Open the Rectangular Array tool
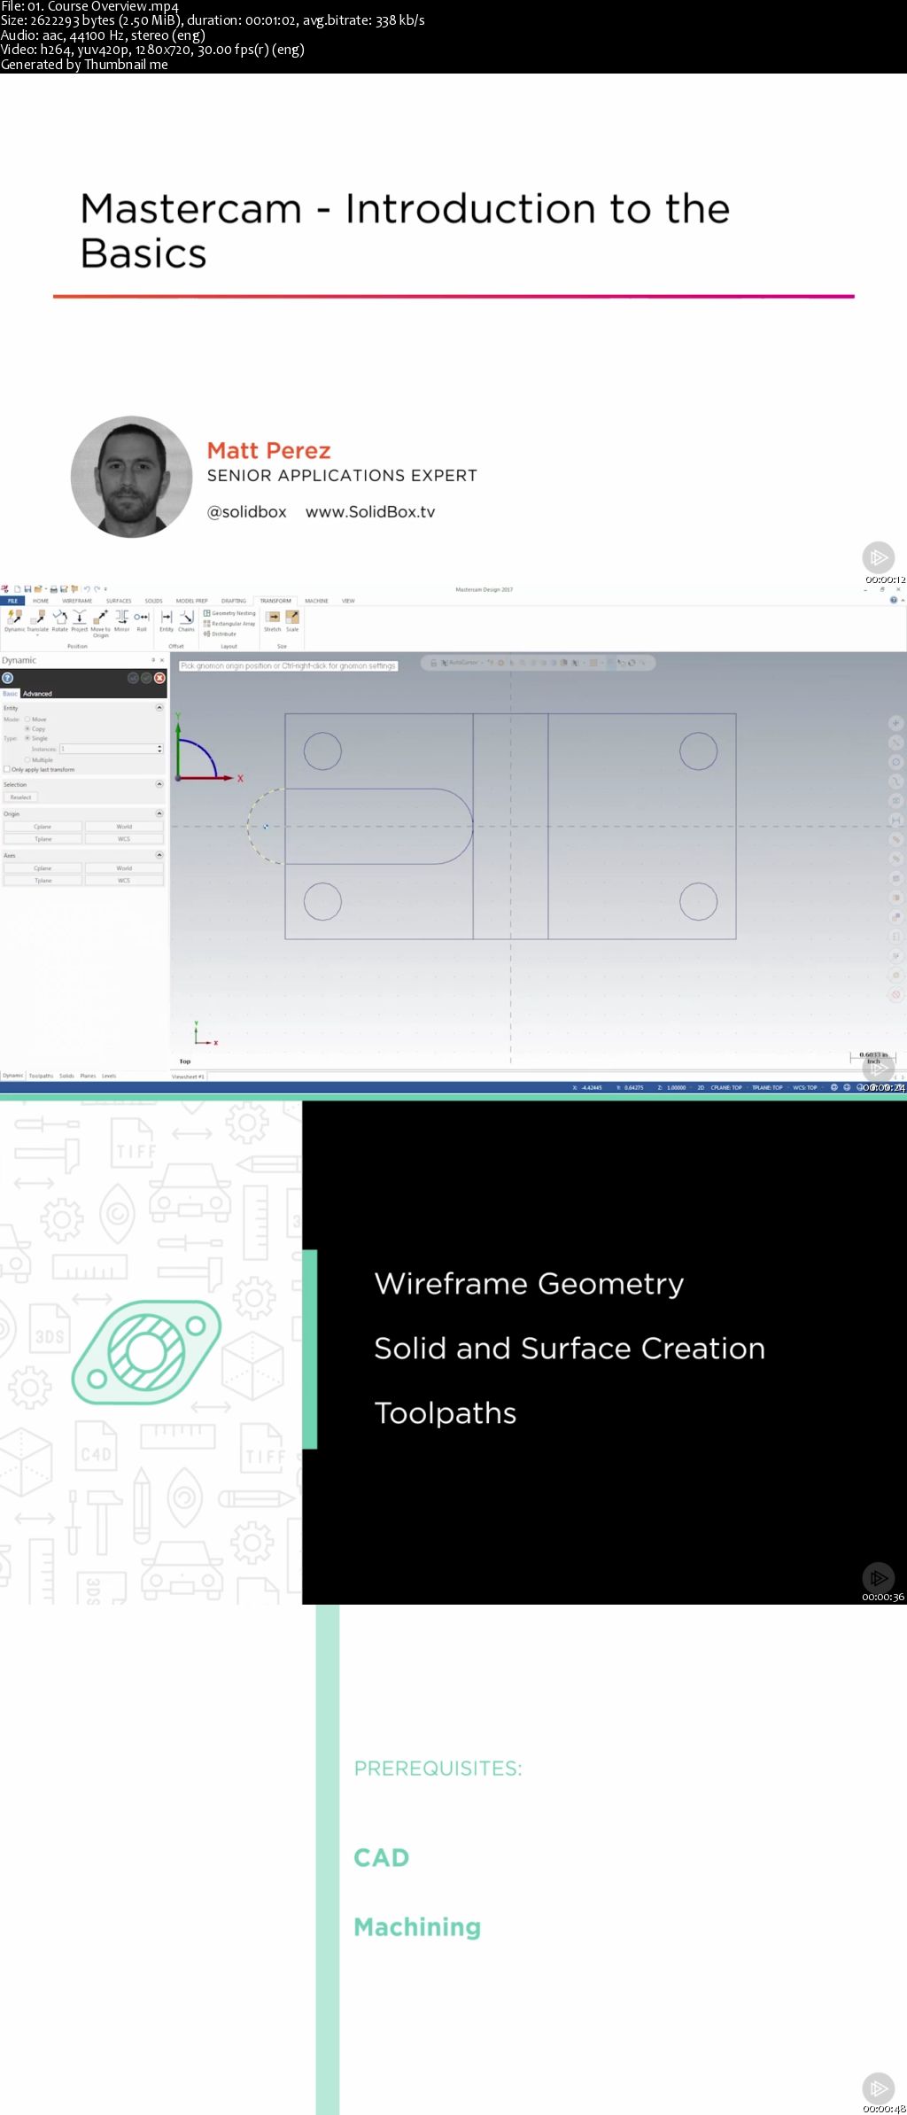907x2115 pixels. pos(229,624)
